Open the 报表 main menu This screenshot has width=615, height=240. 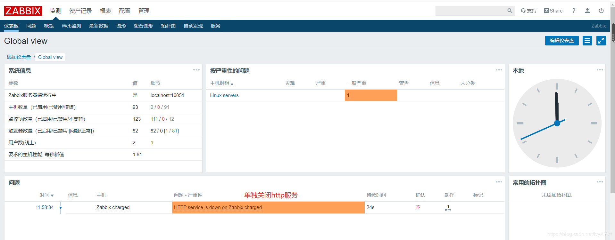pyautogui.click(x=105, y=11)
